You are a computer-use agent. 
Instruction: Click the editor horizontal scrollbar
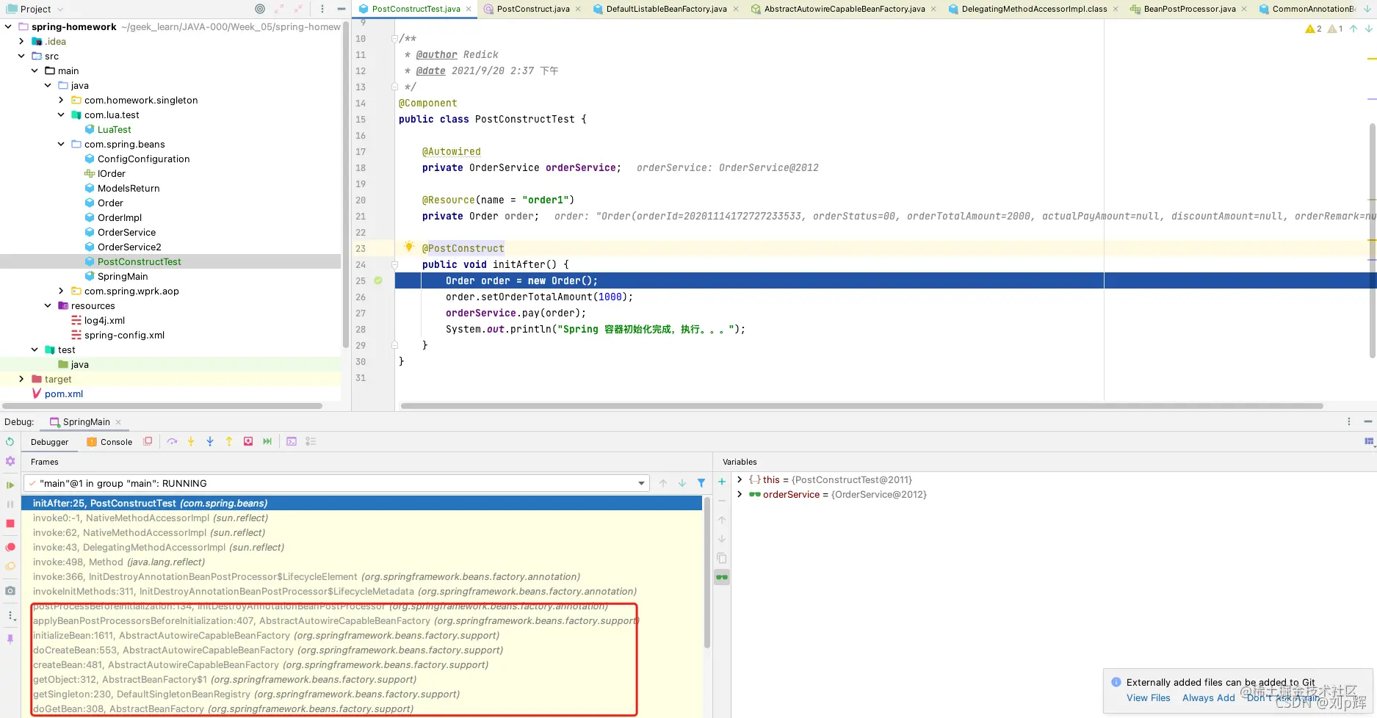861,406
